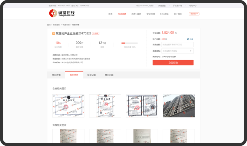Click the blue 充值 recharge icon
The image size is (247, 146).
click(188, 39)
